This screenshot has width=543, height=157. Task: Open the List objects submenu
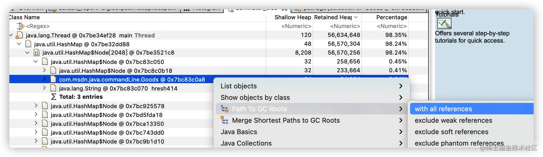312,86
